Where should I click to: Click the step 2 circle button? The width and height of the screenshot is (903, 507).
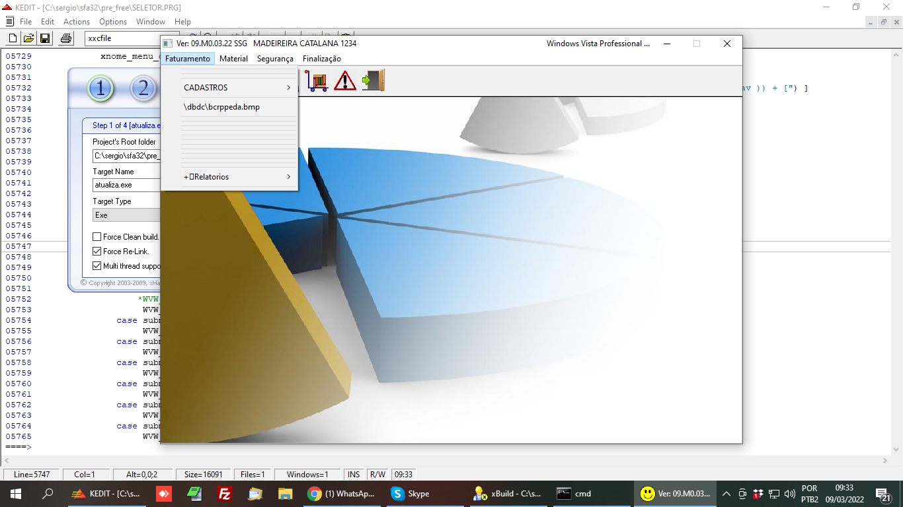coord(143,88)
